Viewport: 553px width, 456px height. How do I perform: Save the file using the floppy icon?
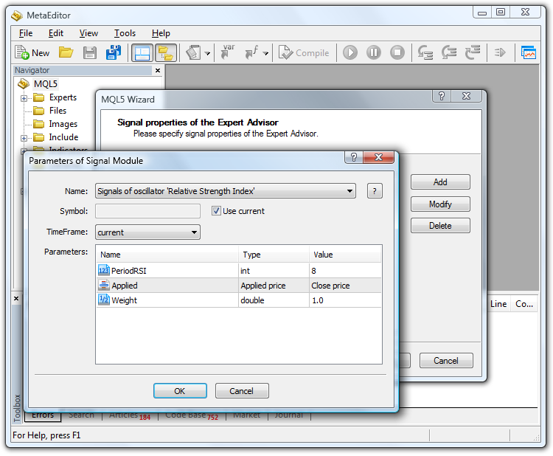tap(89, 52)
